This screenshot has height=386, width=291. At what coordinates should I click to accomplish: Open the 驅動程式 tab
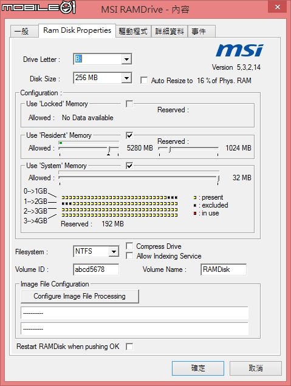(x=133, y=32)
